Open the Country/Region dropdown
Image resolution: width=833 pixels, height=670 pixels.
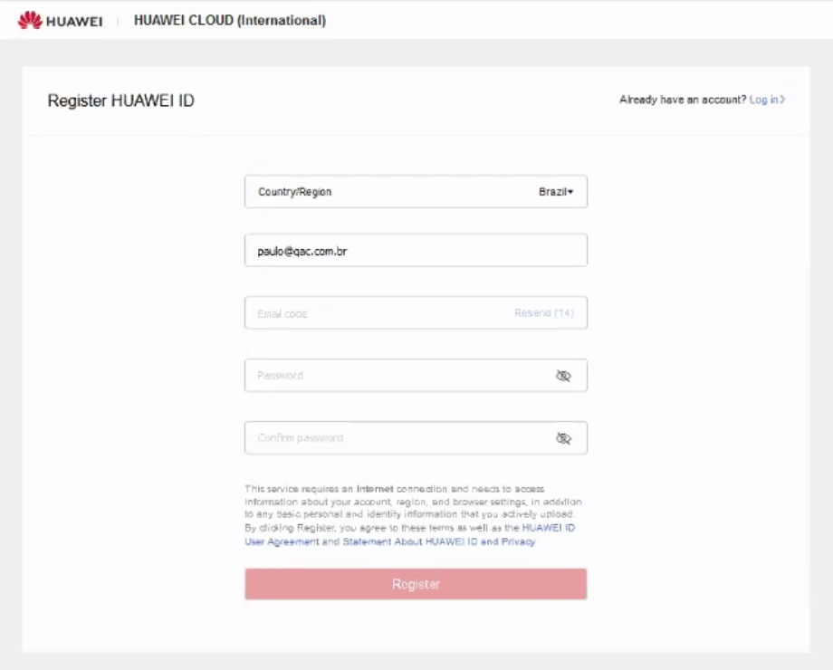(415, 192)
